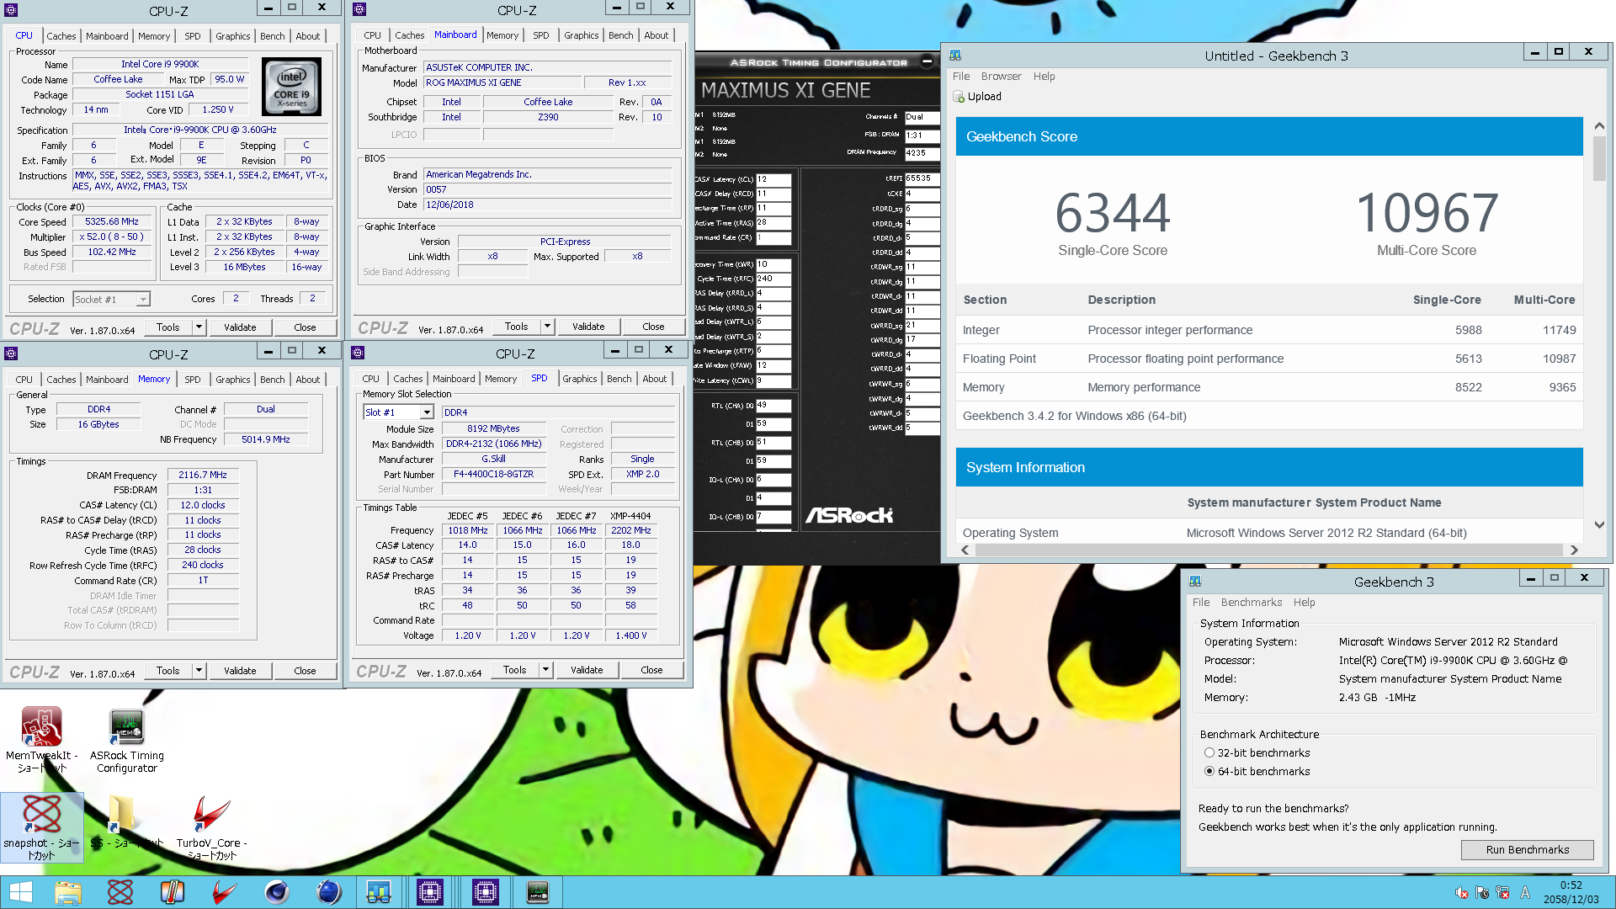Image resolution: width=1616 pixels, height=909 pixels.
Task: Select 32-bit benchmarks radio option
Action: click(1209, 752)
